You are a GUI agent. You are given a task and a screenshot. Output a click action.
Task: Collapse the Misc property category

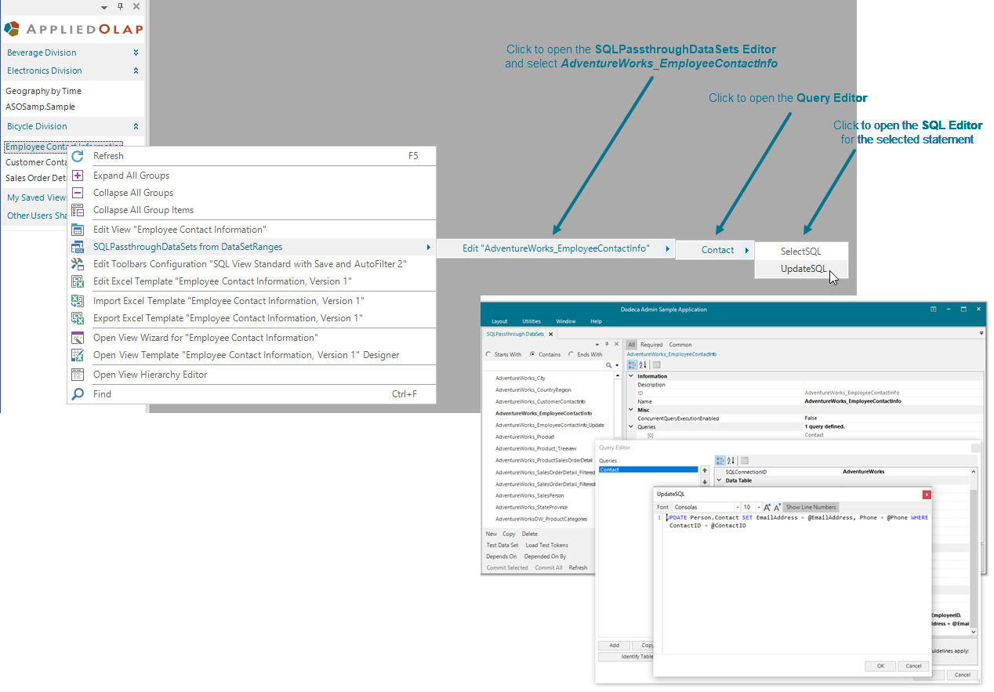point(632,410)
